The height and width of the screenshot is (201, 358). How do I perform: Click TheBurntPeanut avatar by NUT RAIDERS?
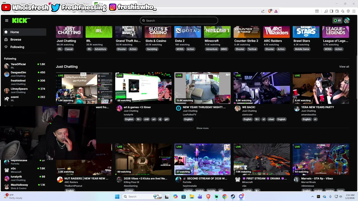[x=60, y=180]
